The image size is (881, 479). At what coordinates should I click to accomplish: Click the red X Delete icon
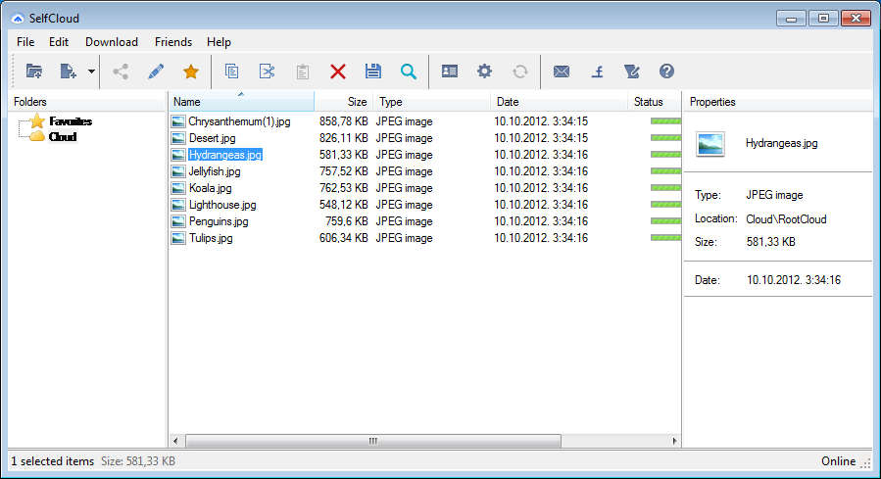pos(338,72)
